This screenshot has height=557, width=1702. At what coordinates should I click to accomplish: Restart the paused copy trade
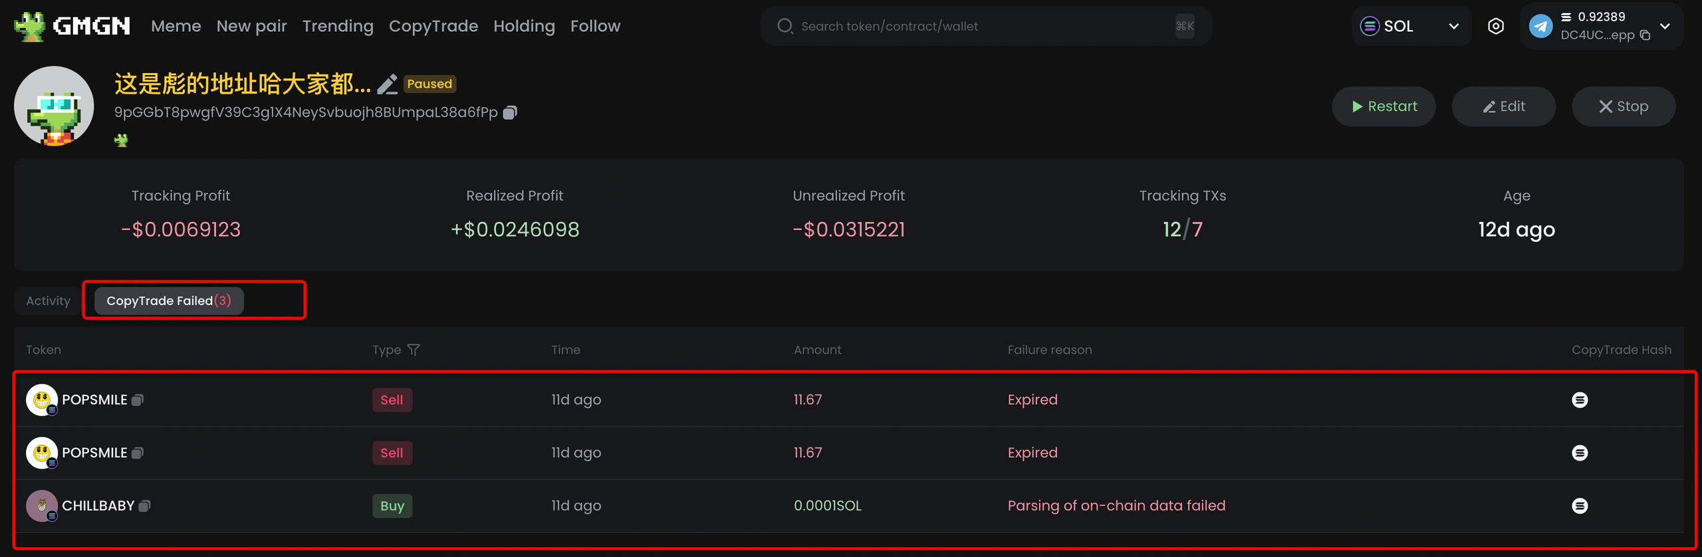[1384, 106]
